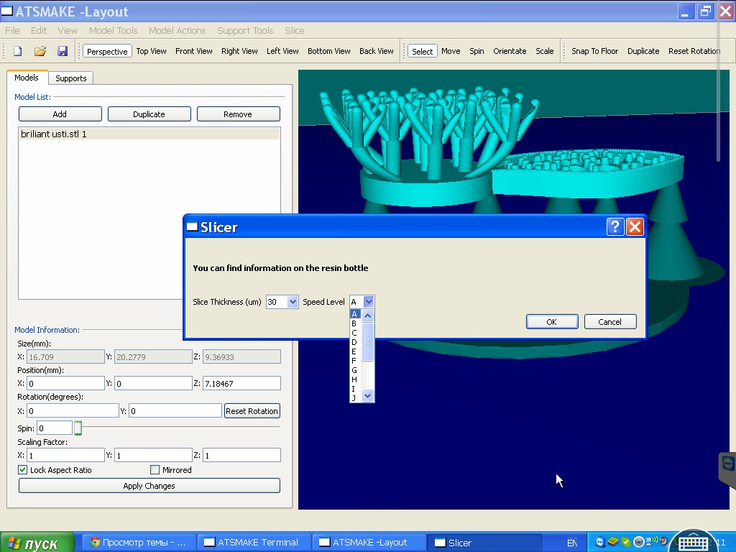
Task: Click the on-screen keyboard tray icon
Action: 693,543
